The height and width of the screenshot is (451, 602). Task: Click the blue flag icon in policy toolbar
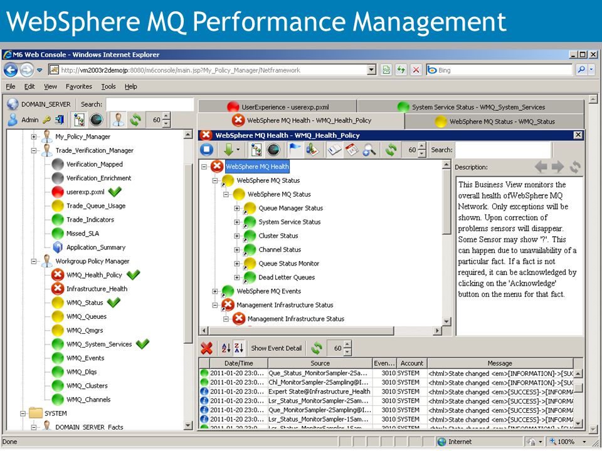tap(295, 150)
